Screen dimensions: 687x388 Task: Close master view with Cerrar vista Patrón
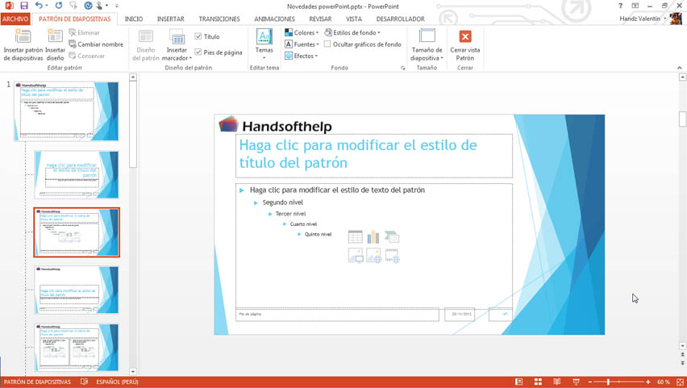click(465, 37)
